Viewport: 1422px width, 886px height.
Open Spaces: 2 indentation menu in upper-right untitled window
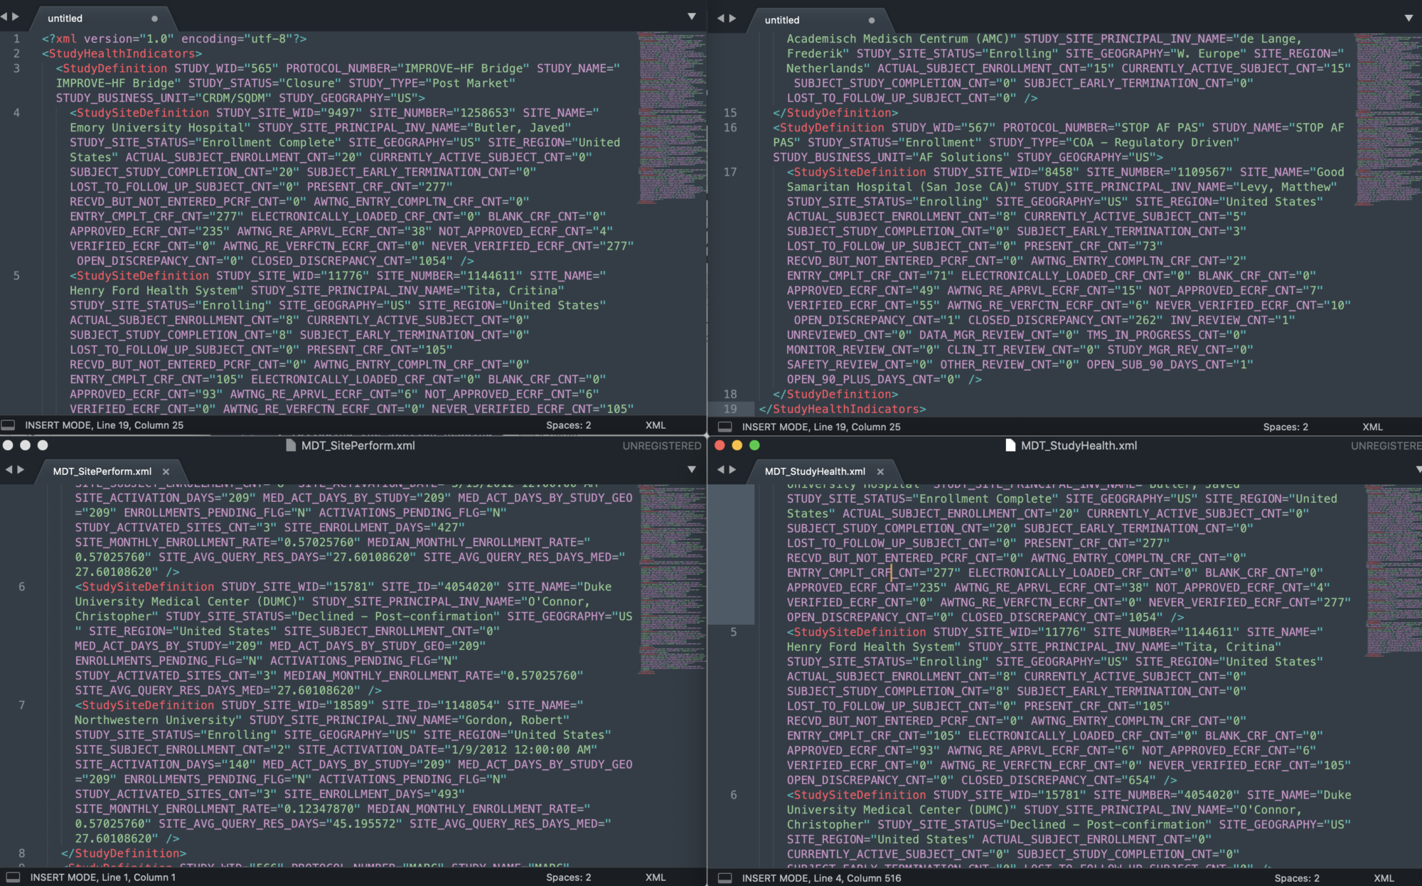tap(1285, 427)
